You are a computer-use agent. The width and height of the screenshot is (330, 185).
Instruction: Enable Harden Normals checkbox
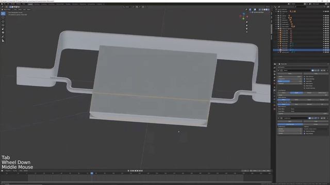[305, 88]
